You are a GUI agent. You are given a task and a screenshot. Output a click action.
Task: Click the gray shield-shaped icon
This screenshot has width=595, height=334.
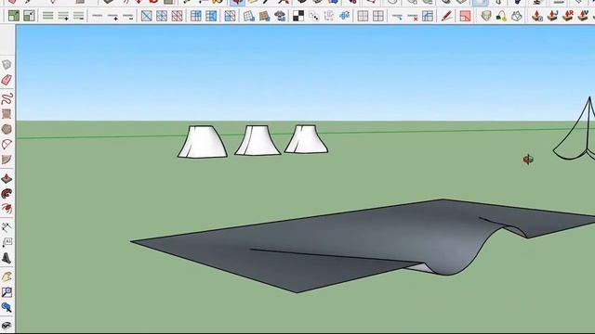(x=485, y=16)
